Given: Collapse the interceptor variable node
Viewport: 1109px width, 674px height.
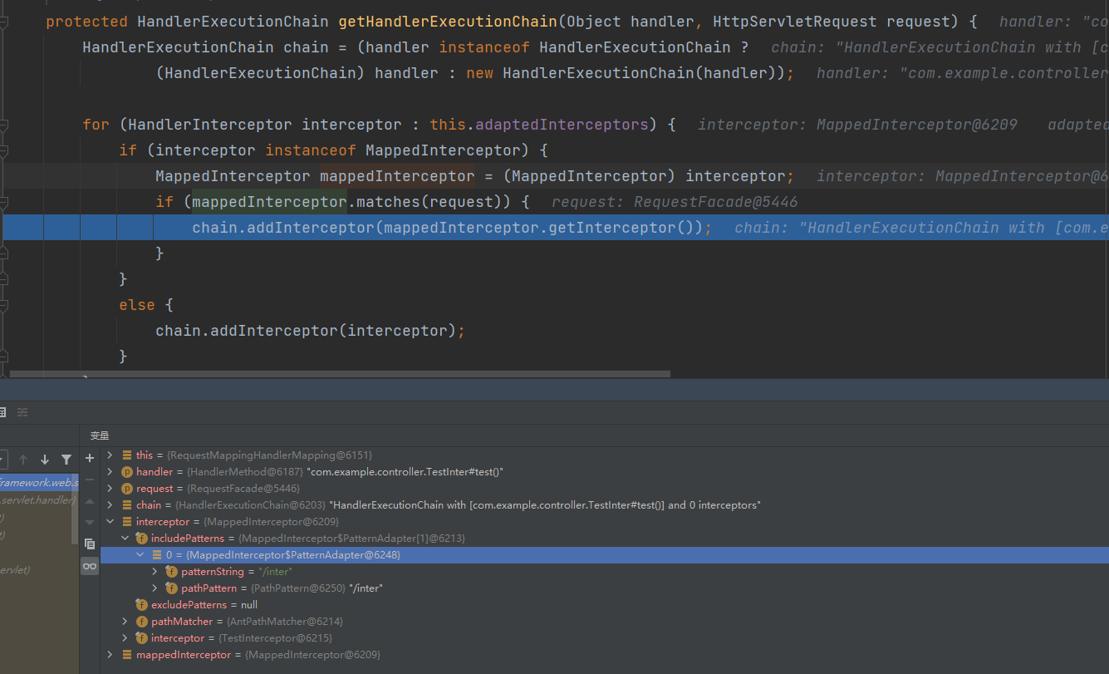Looking at the screenshot, I should pos(110,522).
